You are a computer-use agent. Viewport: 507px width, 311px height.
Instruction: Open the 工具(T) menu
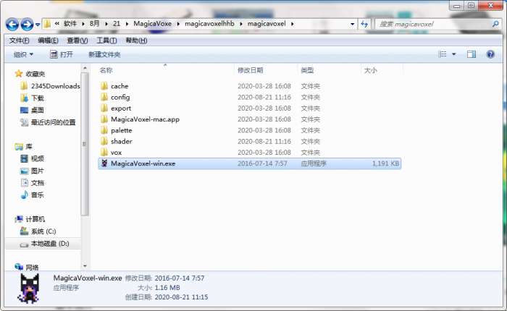click(x=106, y=41)
